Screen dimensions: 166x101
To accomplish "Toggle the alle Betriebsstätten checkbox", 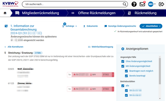I will (x=123, y=86).
